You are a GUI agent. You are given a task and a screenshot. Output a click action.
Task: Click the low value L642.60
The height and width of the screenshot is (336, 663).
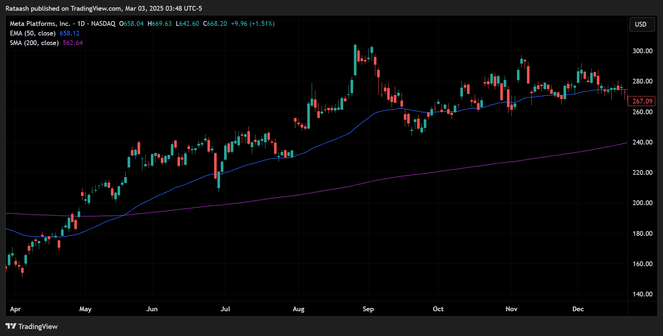click(187, 24)
